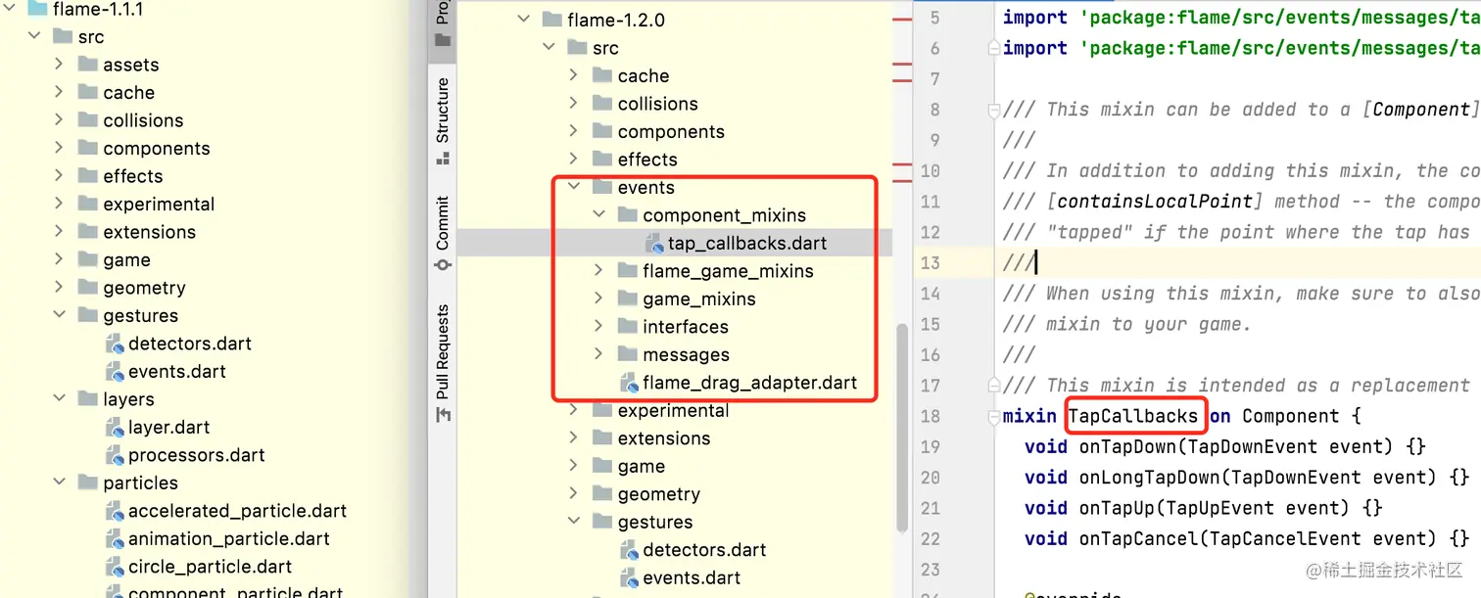Collapse the layers folder arrow

59,399
